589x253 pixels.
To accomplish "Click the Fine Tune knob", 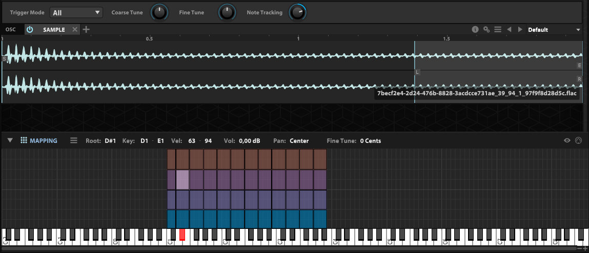I will 227,12.
